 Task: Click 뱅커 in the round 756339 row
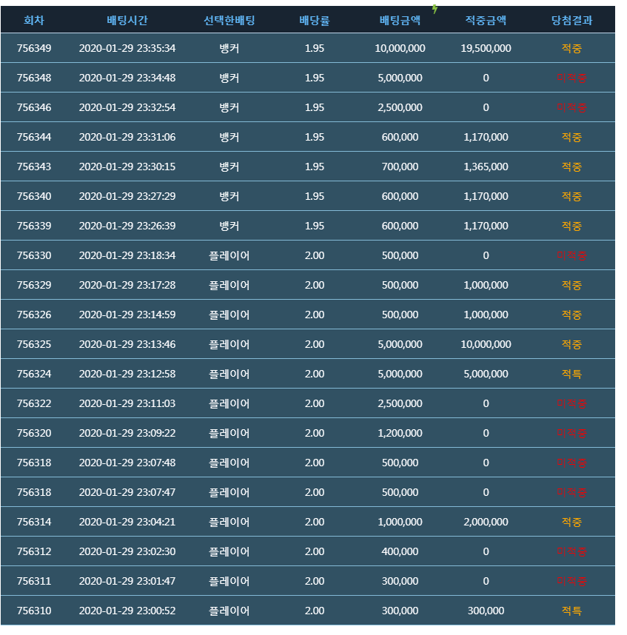point(229,226)
